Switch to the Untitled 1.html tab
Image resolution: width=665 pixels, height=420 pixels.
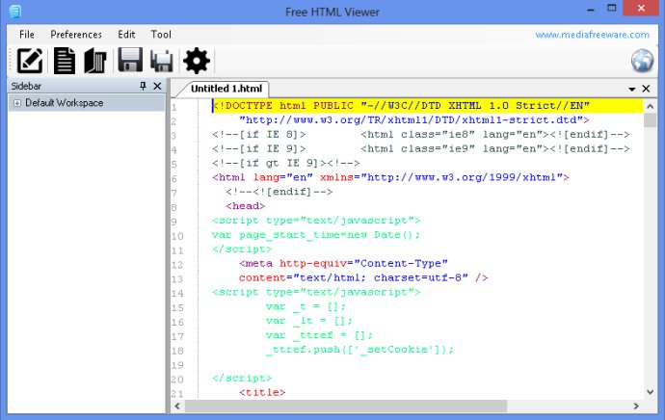(226, 89)
